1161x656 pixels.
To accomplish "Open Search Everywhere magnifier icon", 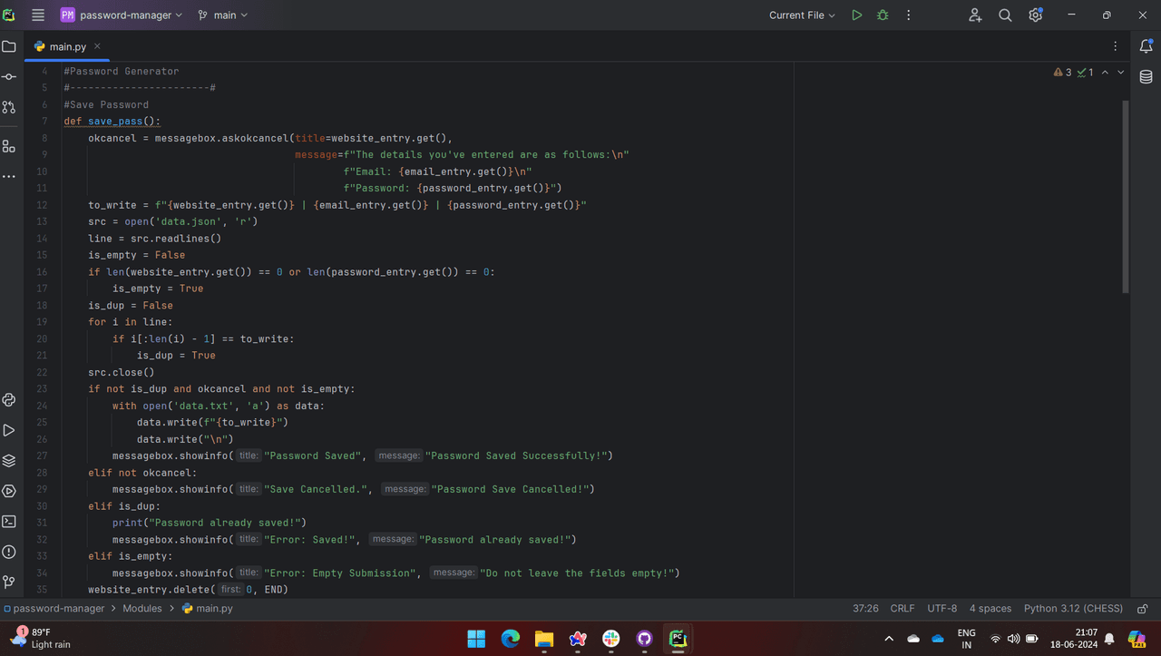I will (x=1005, y=15).
